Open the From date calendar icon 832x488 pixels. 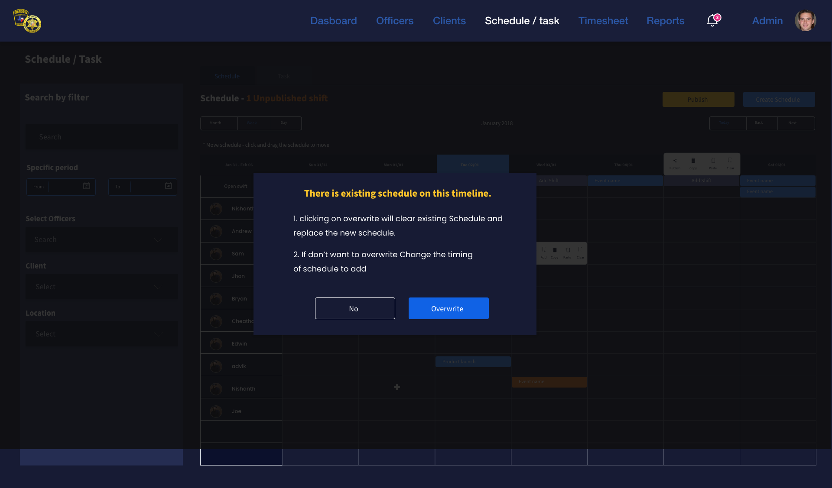[87, 186]
